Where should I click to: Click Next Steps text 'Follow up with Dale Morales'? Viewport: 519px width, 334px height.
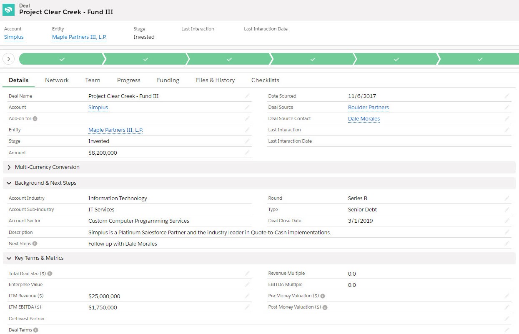pyautogui.click(x=123, y=244)
